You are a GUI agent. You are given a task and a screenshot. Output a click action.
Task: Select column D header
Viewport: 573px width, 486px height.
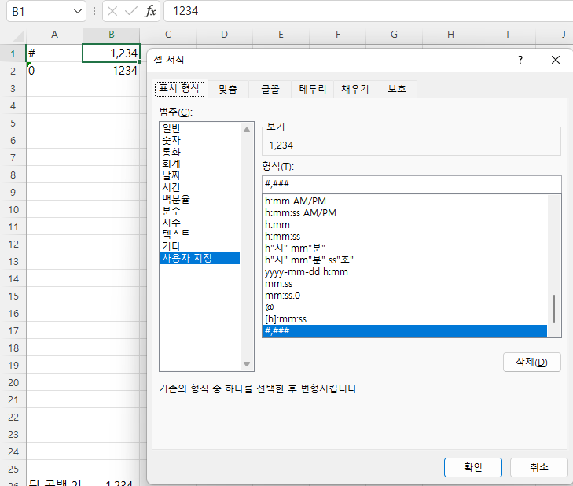point(224,35)
